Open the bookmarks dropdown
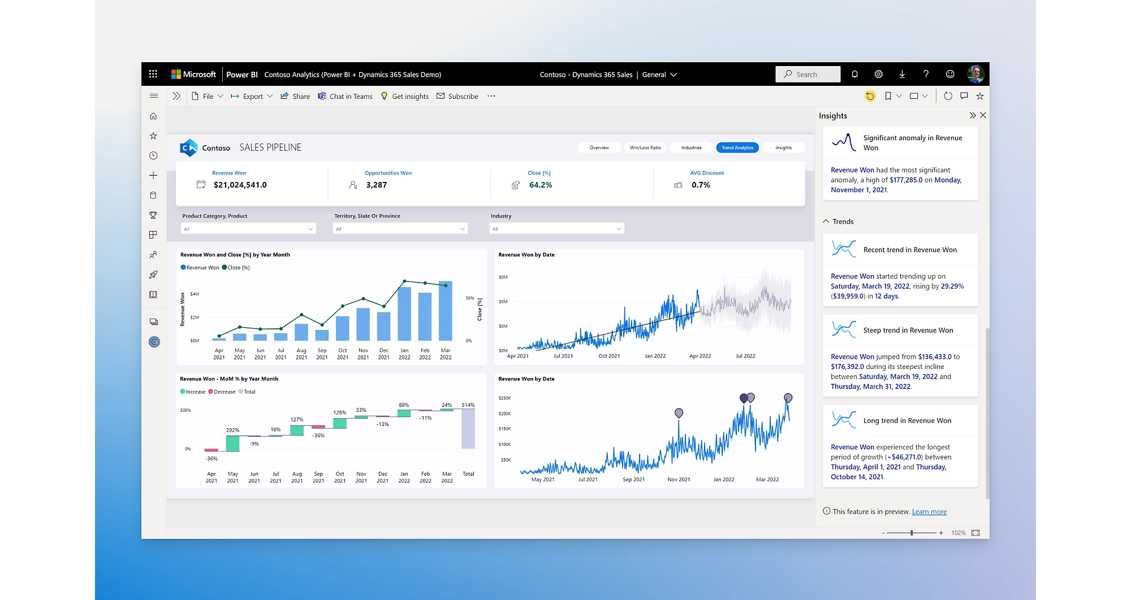 893,96
